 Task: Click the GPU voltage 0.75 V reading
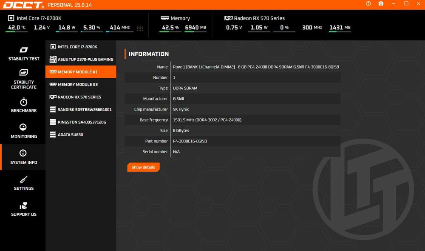pos(234,27)
